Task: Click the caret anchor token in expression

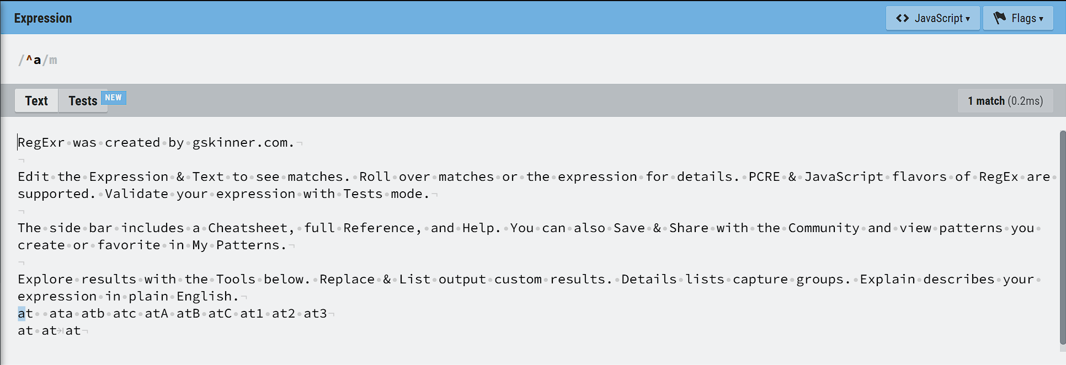Action: click(x=29, y=59)
